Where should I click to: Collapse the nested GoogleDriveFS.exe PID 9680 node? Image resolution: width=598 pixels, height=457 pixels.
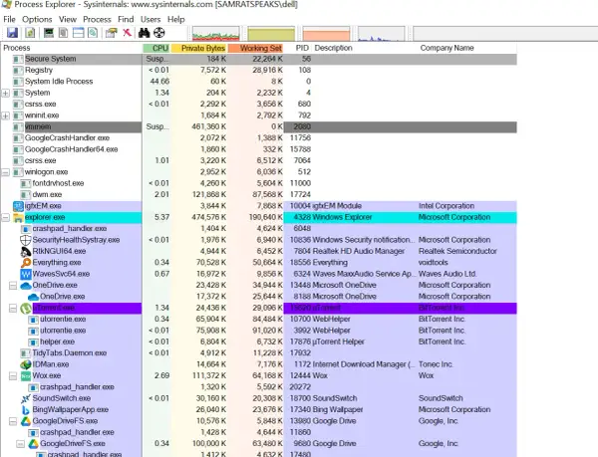click(21, 444)
